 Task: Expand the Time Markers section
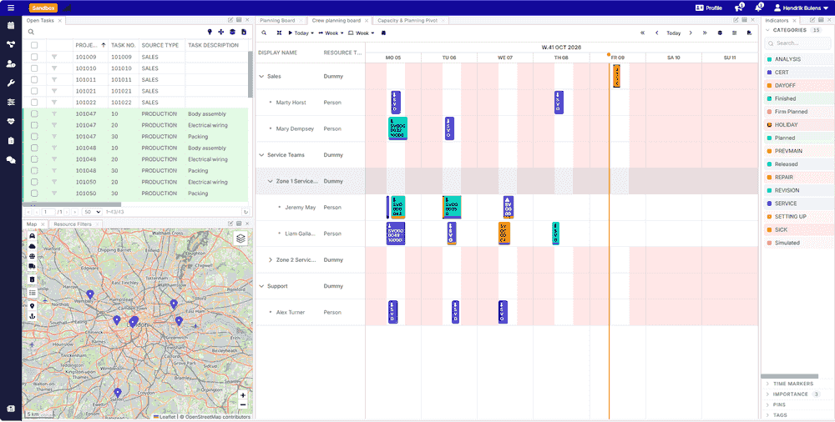pos(793,384)
